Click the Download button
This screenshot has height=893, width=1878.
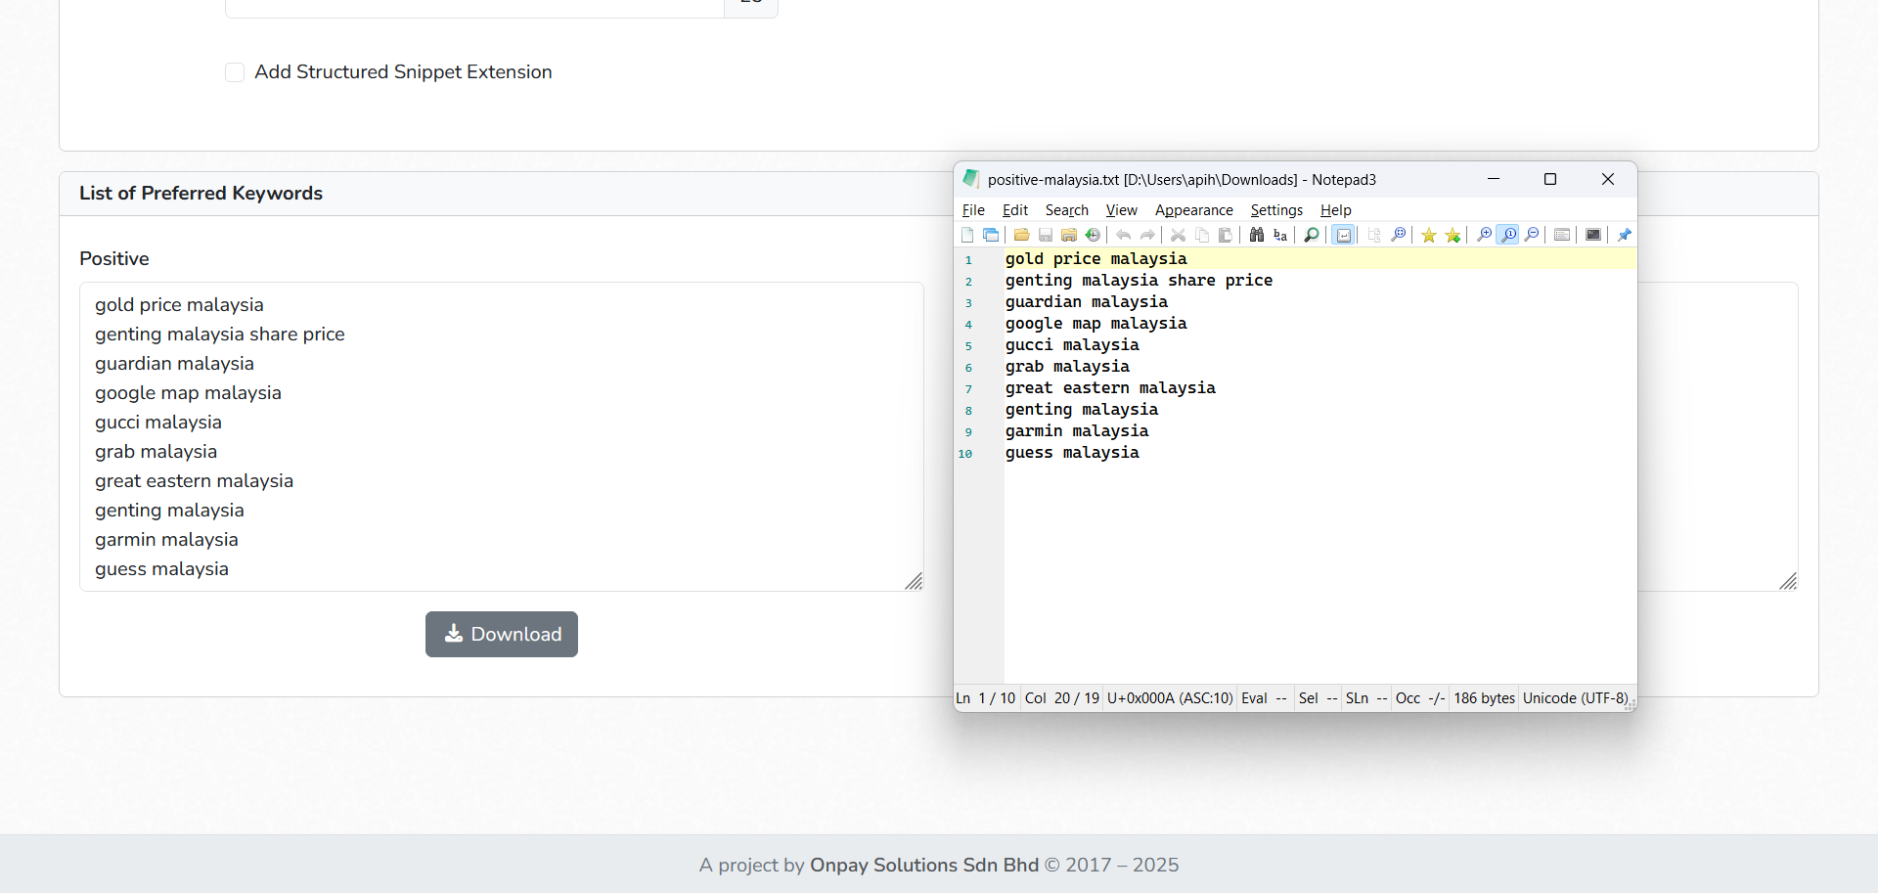tap(502, 635)
